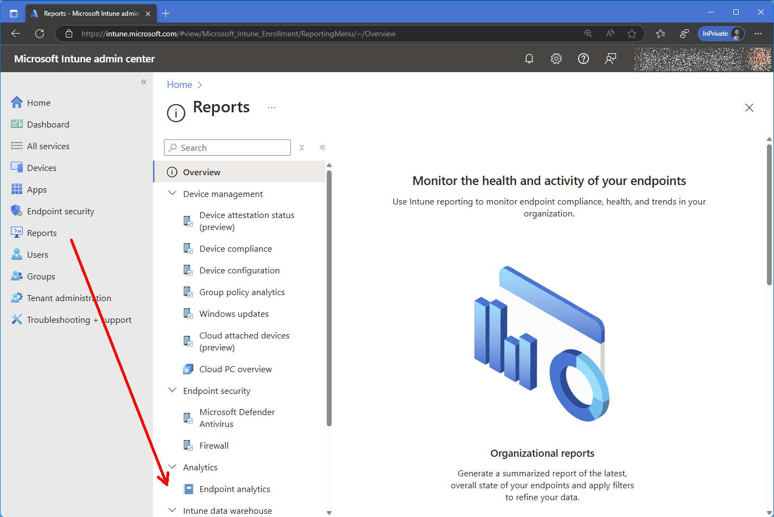Select Endpoint analytics in Reports menu
The image size is (774, 517).
[234, 489]
